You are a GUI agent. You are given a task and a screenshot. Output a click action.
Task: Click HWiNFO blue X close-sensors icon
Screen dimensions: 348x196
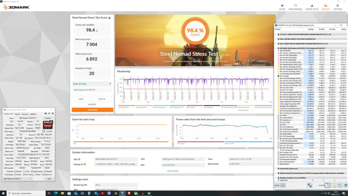pyautogui.click(x=346, y=186)
